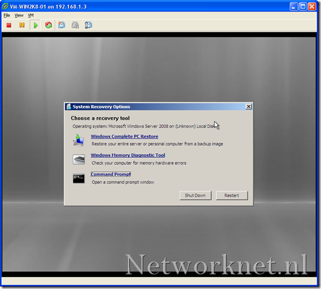Launch Windows Memory Diagnostic Tool link

tap(128, 155)
